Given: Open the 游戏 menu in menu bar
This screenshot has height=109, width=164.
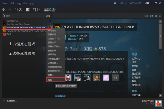Looking at the screenshot, I should point(25,4).
